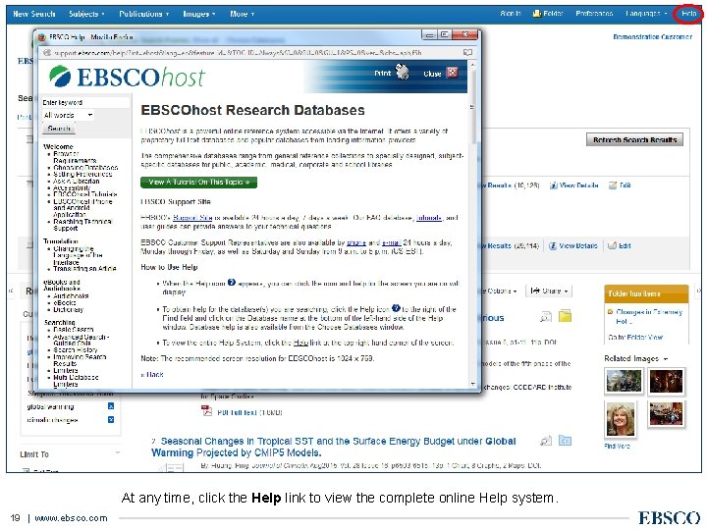Expand the Share dropdown button
The image size is (707, 530).
pos(549,291)
